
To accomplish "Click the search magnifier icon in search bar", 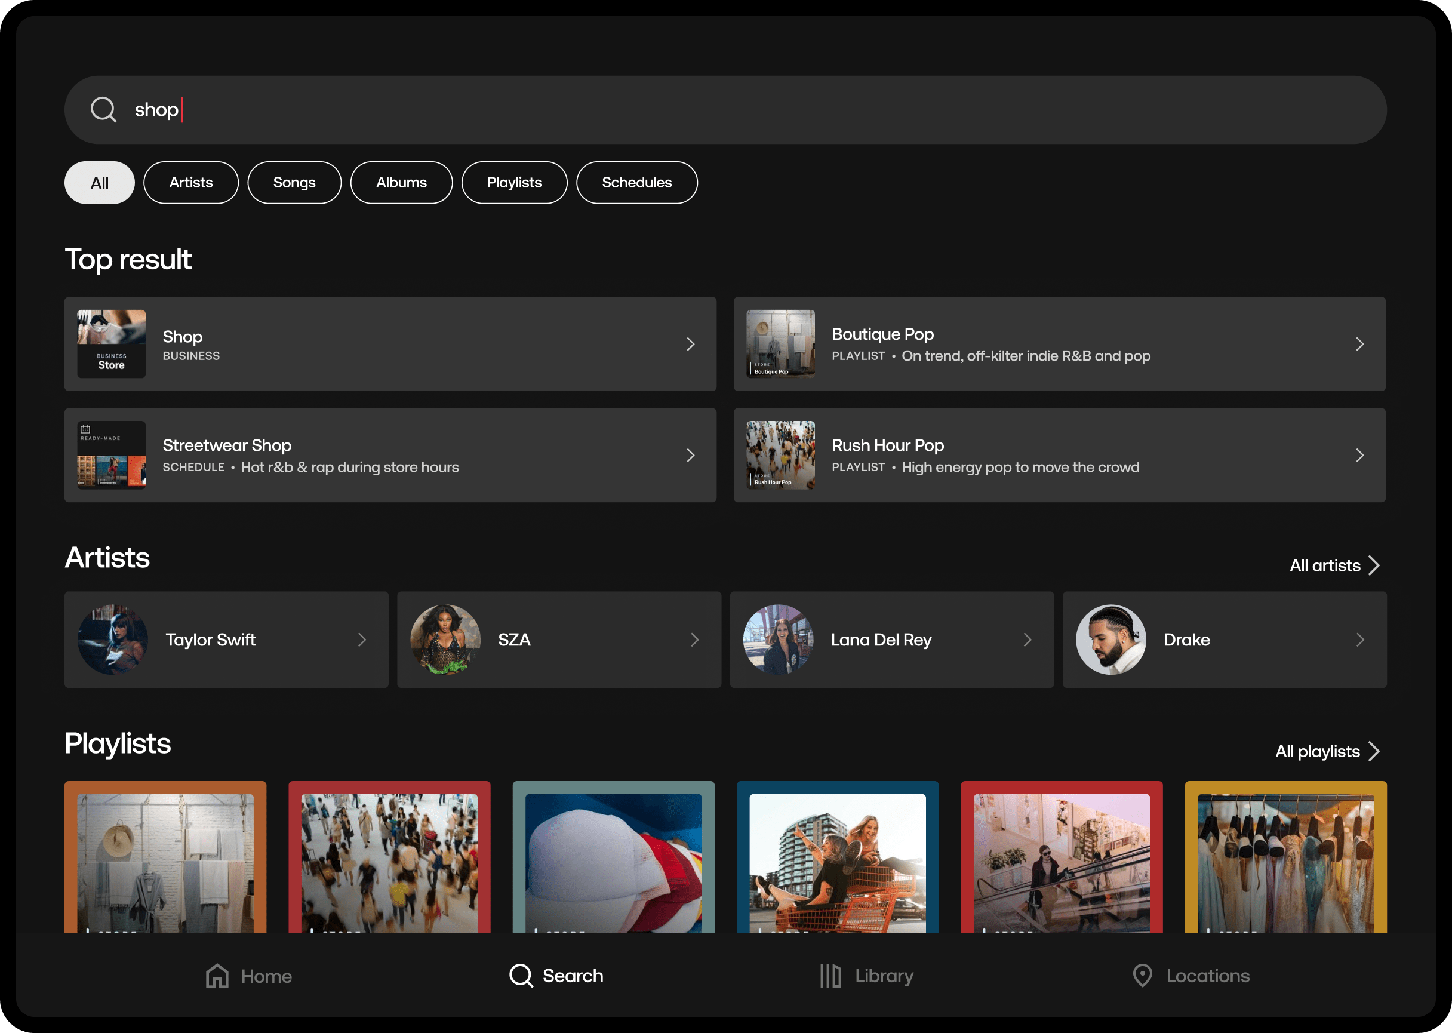I will tap(103, 109).
